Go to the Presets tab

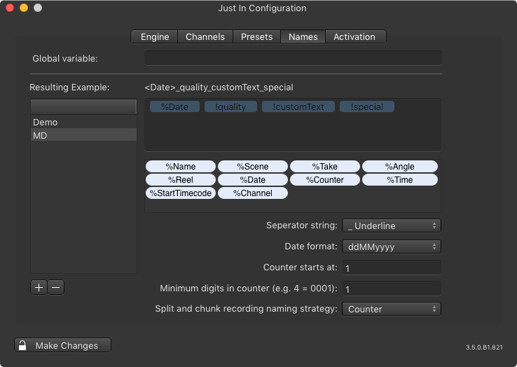[256, 36]
